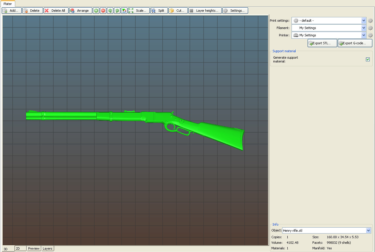Click gear icon beside Printer

pos(370,35)
